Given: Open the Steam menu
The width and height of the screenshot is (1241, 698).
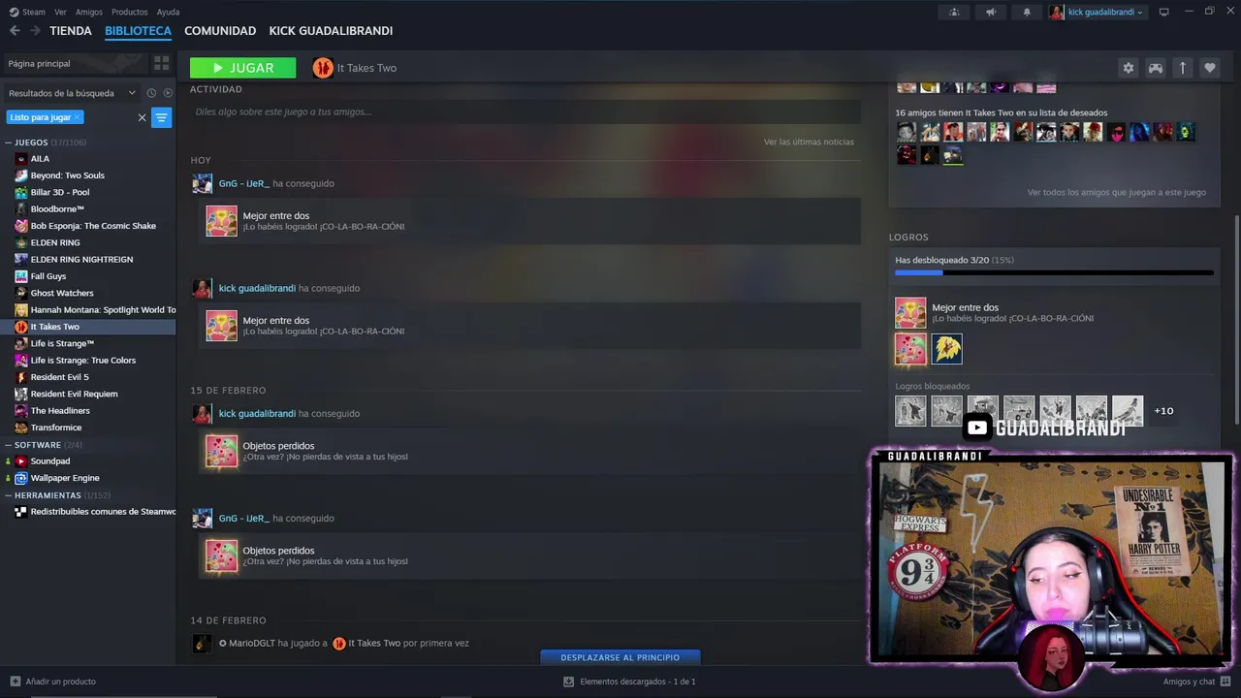Looking at the screenshot, I should [28, 12].
